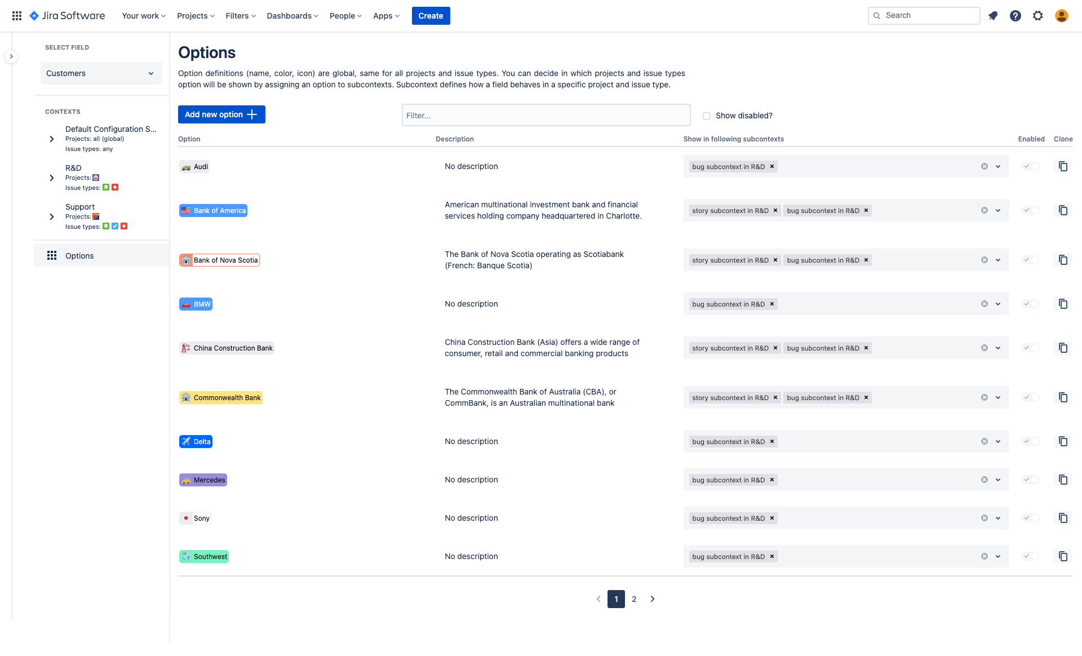
Task: Click the help question mark icon
Action: (1015, 16)
